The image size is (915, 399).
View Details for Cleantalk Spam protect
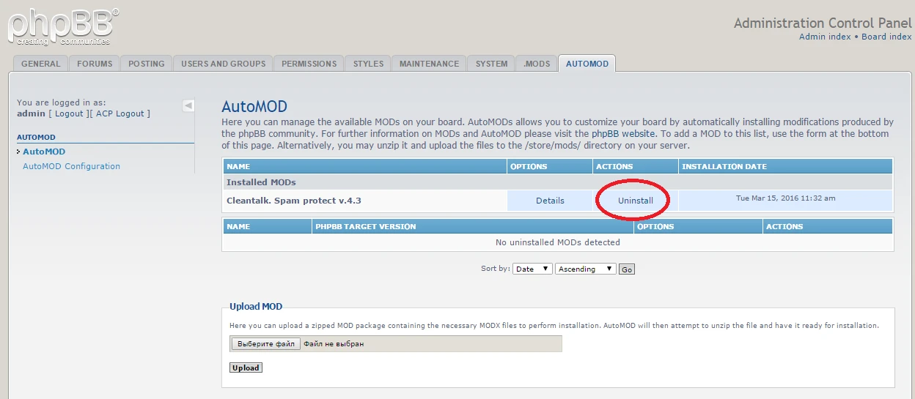click(x=550, y=201)
